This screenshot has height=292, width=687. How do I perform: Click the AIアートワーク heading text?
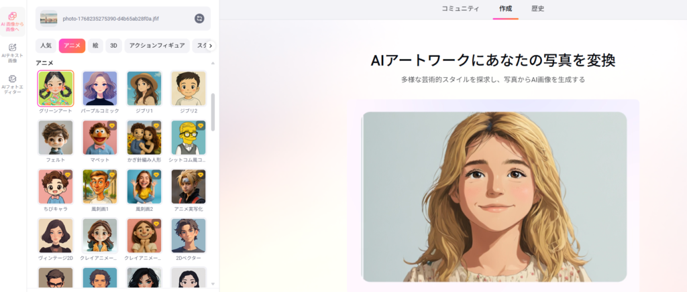pyautogui.click(x=493, y=61)
